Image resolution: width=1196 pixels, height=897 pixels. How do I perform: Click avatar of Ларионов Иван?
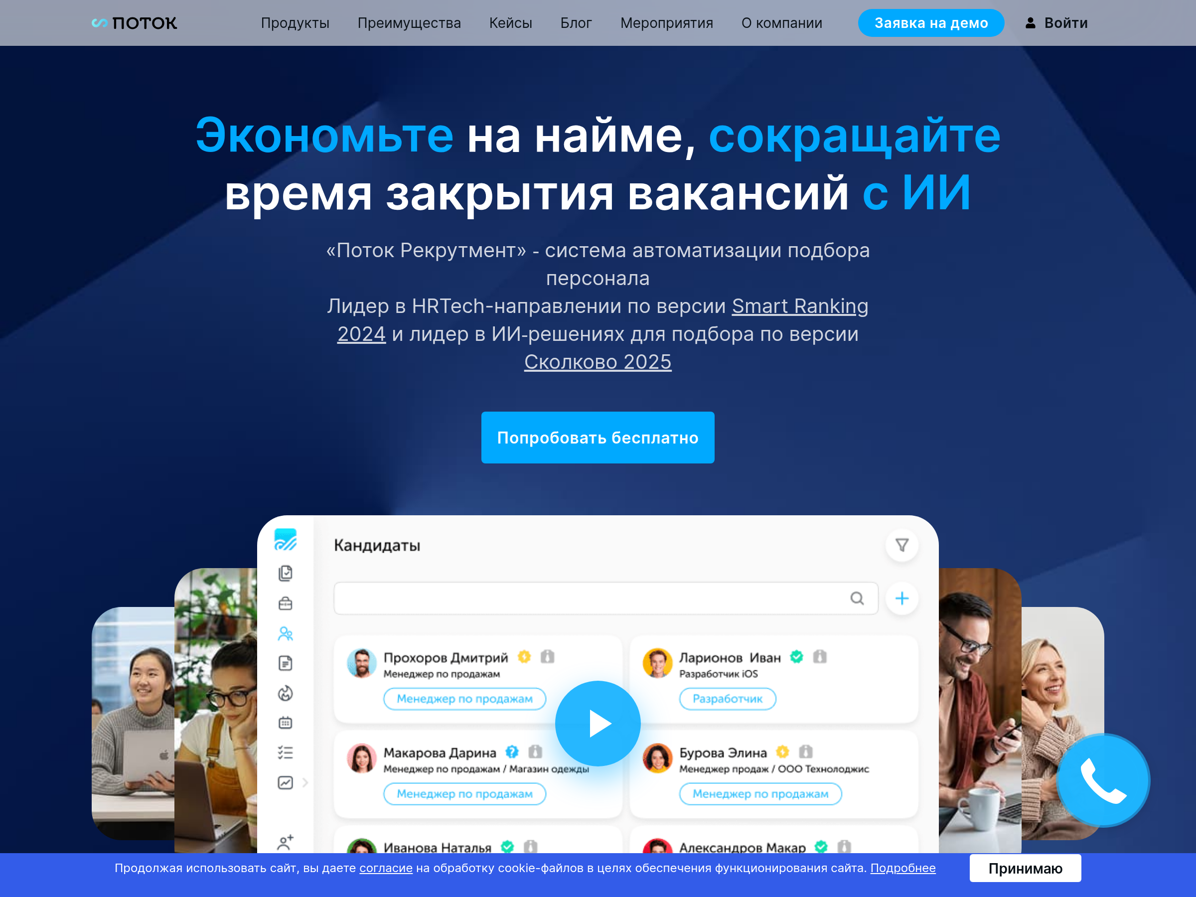pyautogui.click(x=657, y=663)
